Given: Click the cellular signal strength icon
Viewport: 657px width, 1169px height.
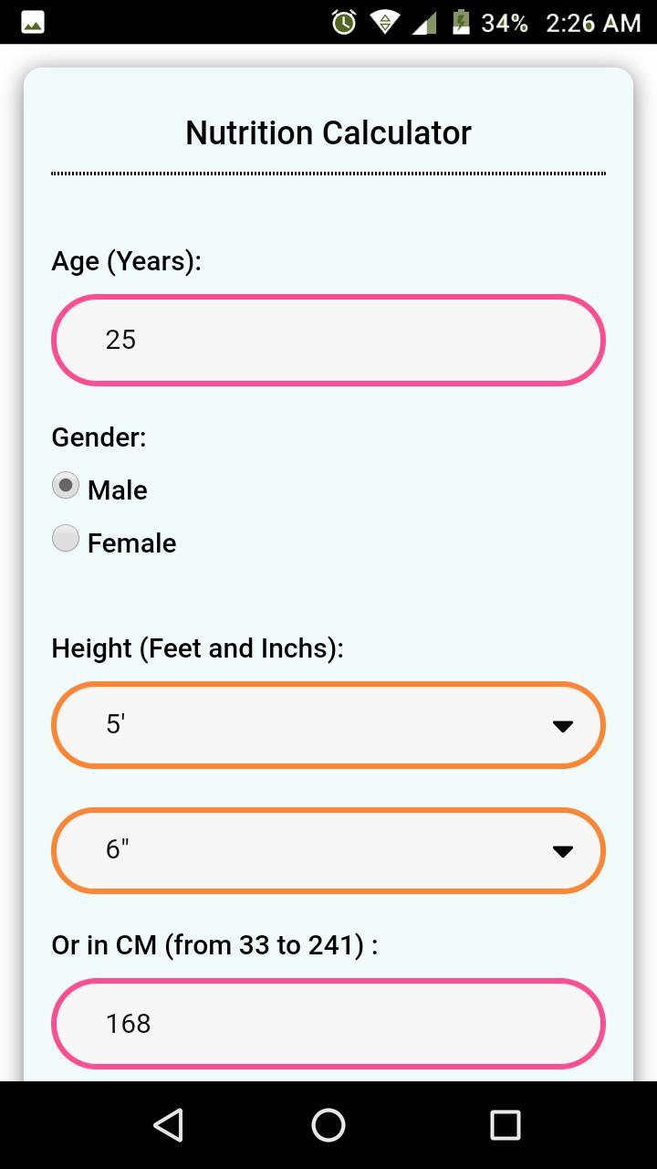Looking at the screenshot, I should coord(424,22).
